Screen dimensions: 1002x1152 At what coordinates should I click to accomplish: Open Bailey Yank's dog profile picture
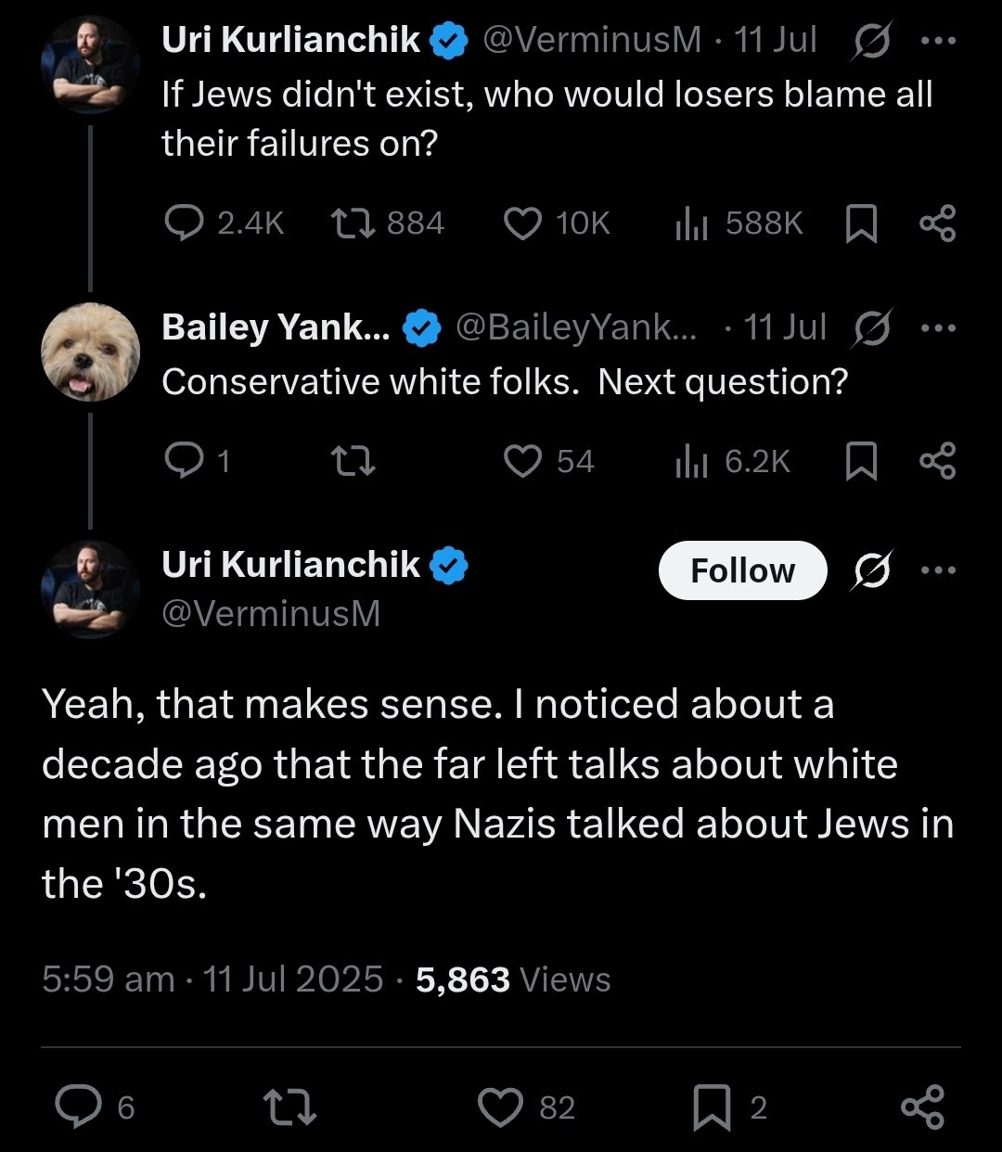pos(90,352)
